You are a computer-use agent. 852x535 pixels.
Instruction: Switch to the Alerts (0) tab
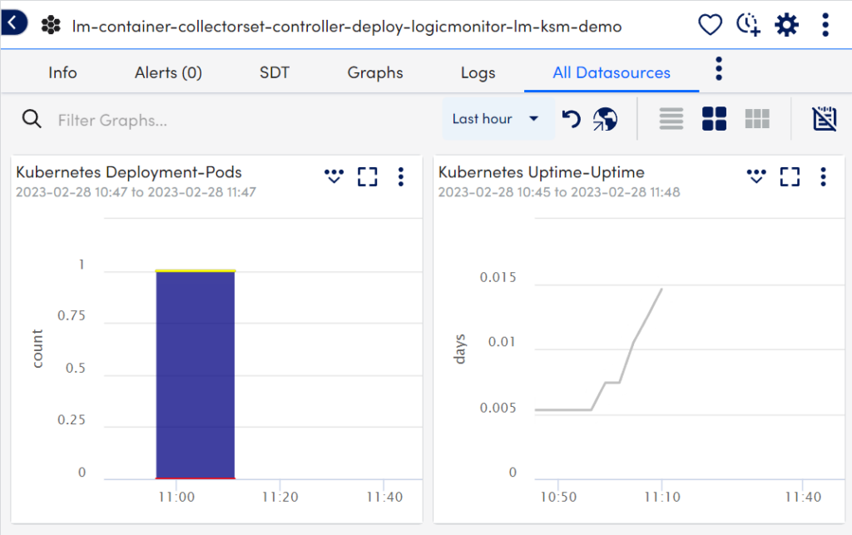[x=168, y=73]
